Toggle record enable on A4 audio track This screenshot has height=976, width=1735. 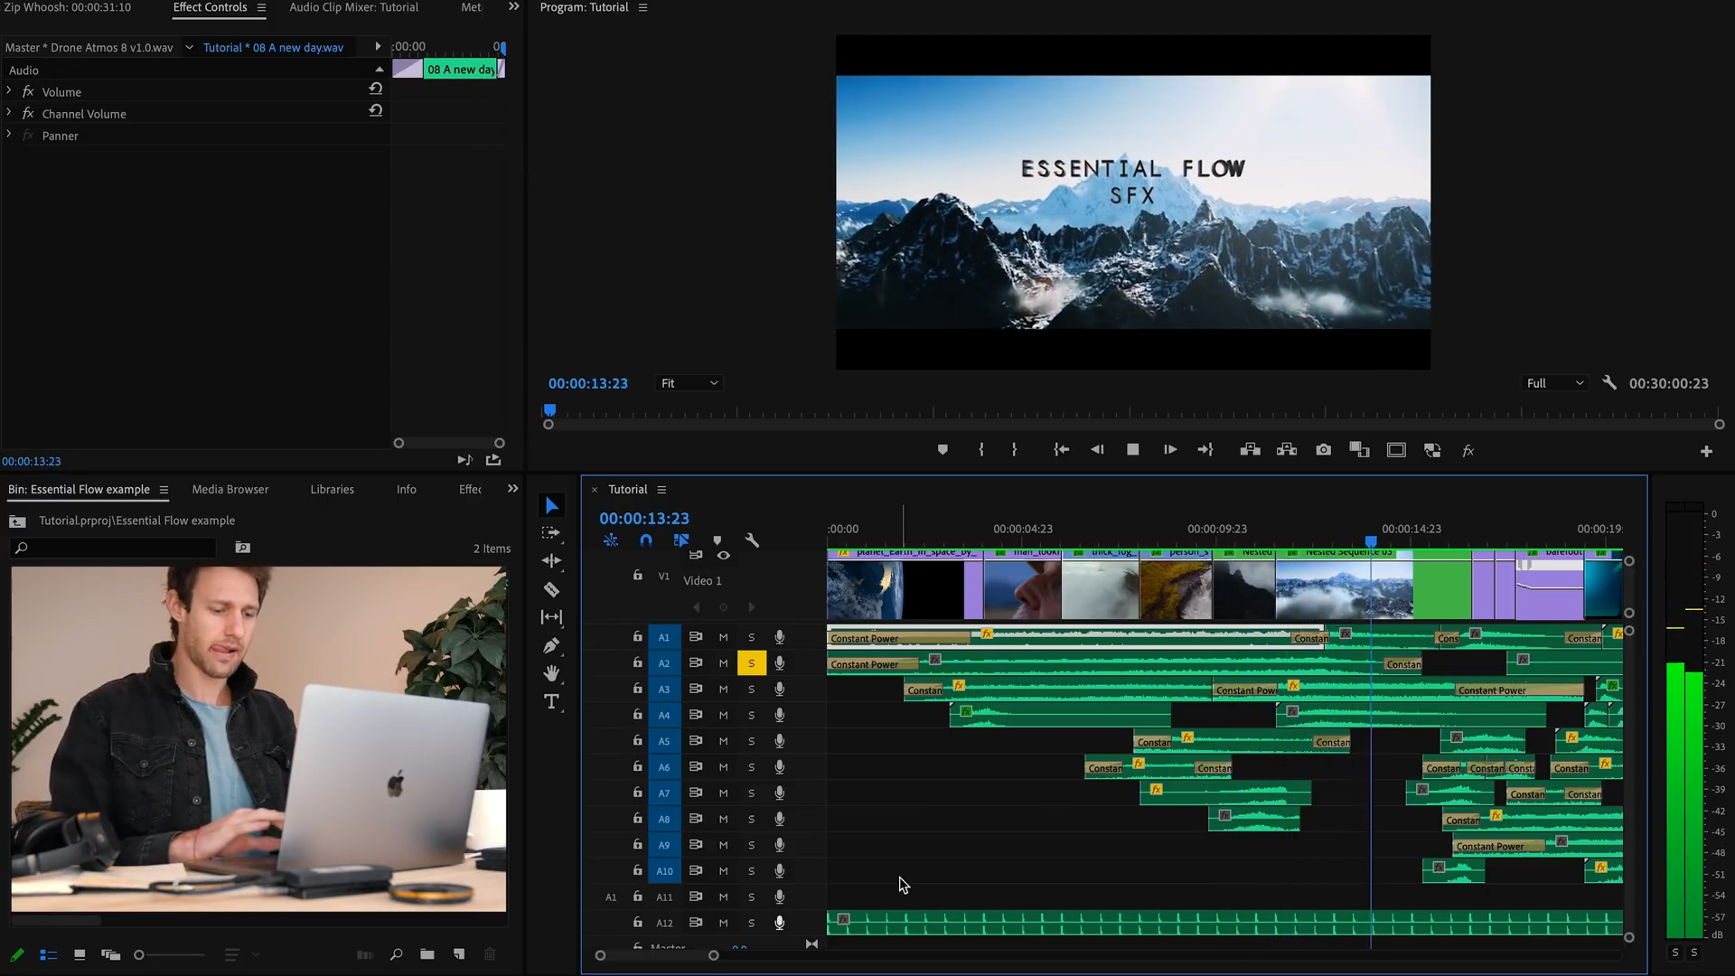[778, 714]
